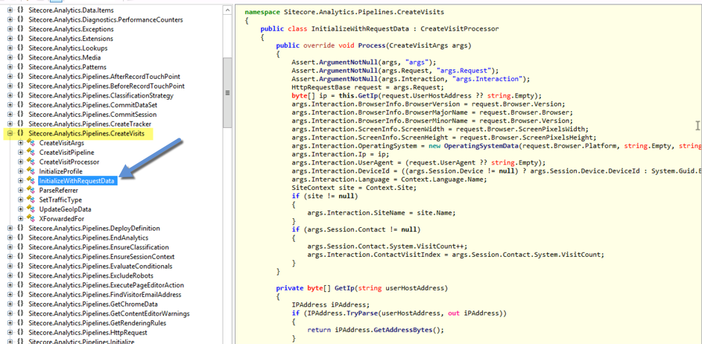Click the namespace icon for Sitecore.Analytics.Extensions

(x=20, y=39)
